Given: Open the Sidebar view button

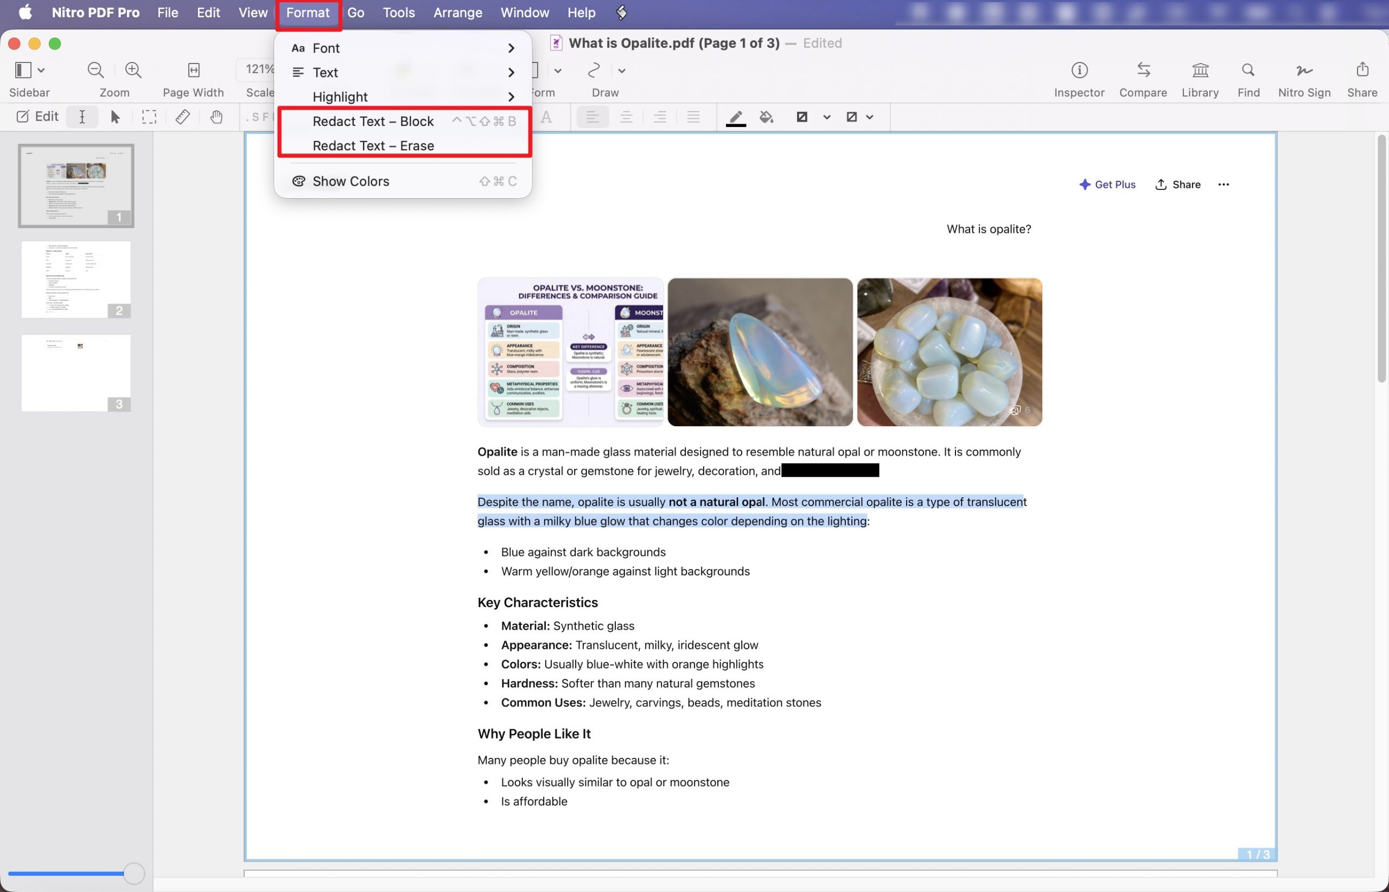Looking at the screenshot, I should pyautogui.click(x=23, y=70).
